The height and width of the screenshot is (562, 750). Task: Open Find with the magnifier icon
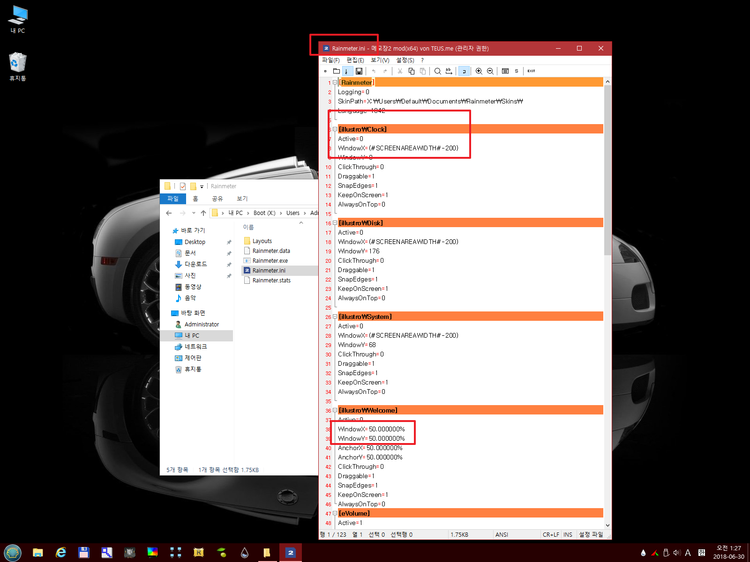coord(437,71)
